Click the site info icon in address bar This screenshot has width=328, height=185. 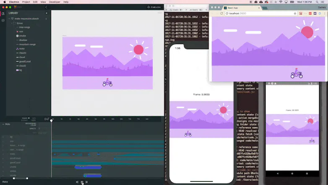pos(227,13)
